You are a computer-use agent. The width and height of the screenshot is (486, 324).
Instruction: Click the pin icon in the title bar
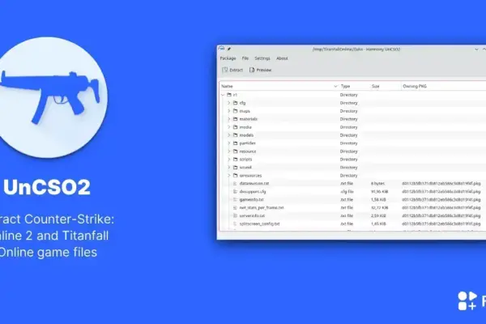pos(229,49)
